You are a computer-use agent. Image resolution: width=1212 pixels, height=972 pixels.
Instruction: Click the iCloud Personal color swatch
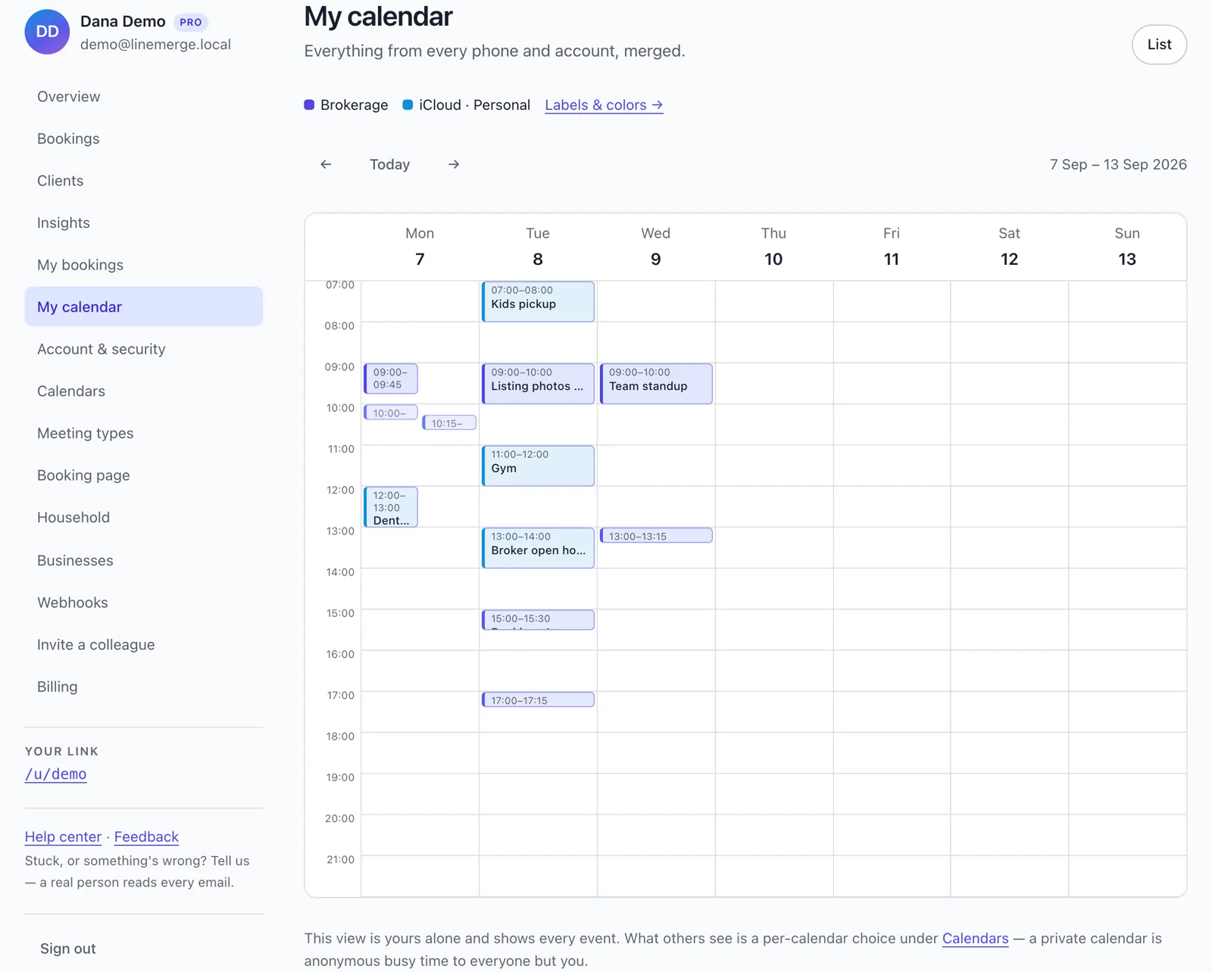tap(408, 104)
